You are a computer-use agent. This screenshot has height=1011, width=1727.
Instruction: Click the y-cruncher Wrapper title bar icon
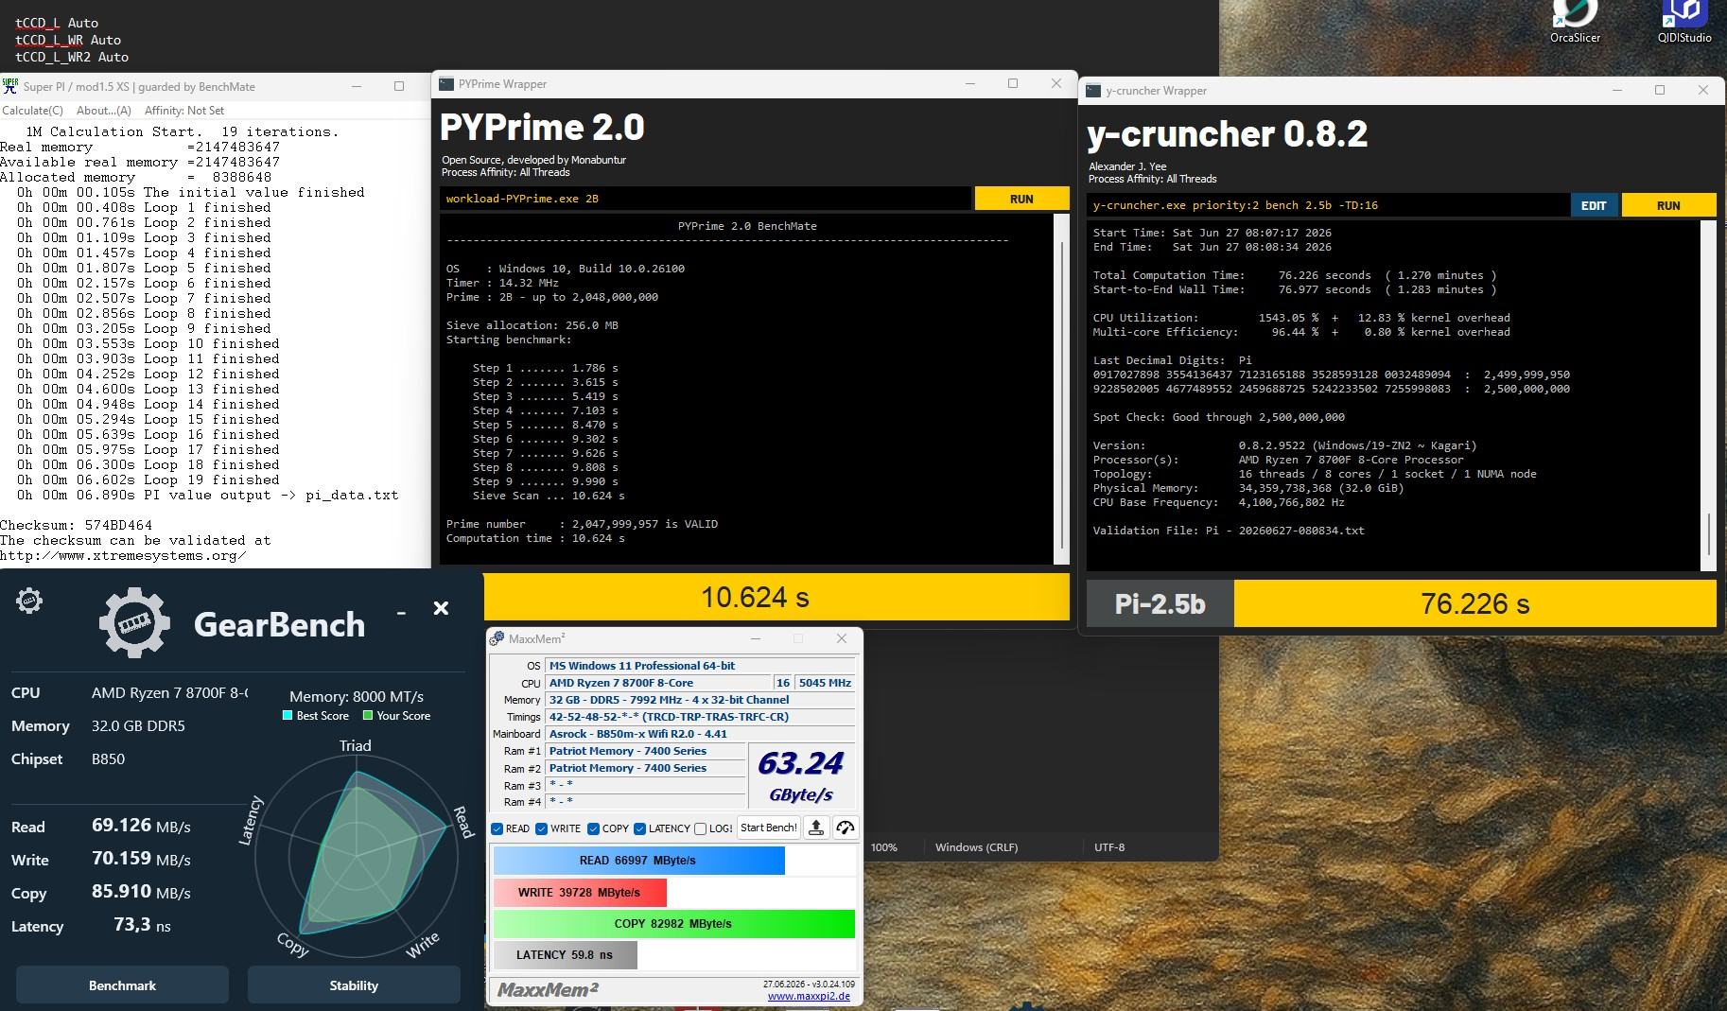point(1093,91)
